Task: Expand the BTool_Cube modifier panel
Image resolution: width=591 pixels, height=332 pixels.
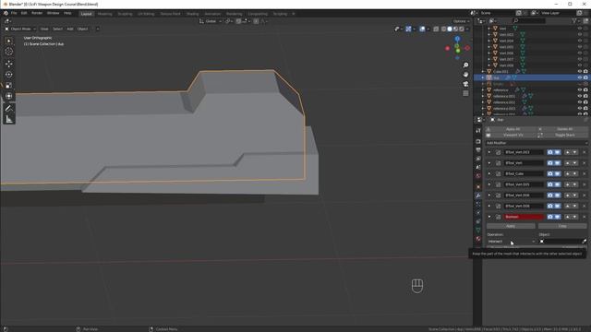Action: pyautogui.click(x=489, y=174)
